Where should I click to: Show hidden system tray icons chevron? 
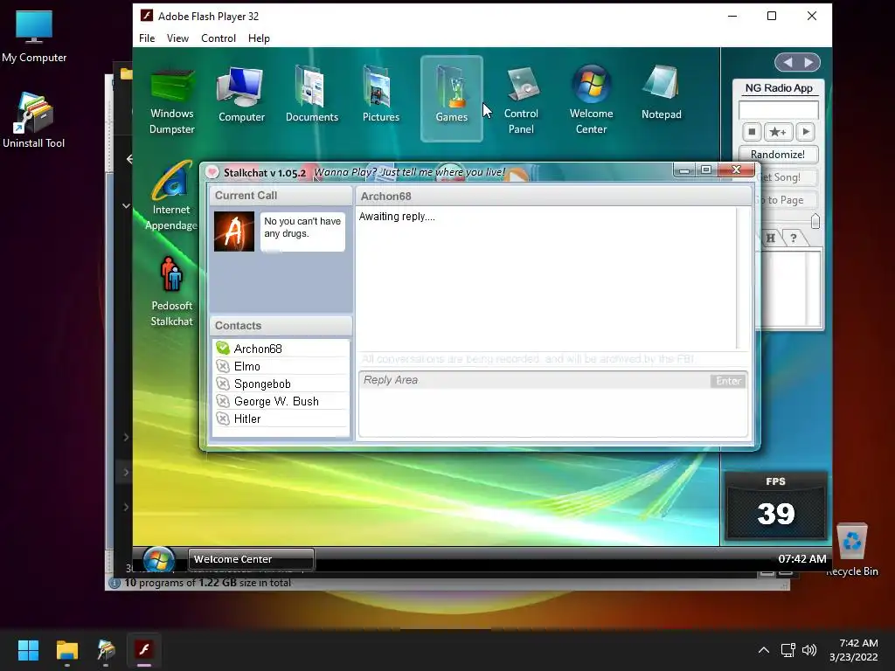point(763,650)
